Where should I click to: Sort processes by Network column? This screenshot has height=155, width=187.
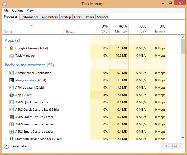(x=157, y=29)
